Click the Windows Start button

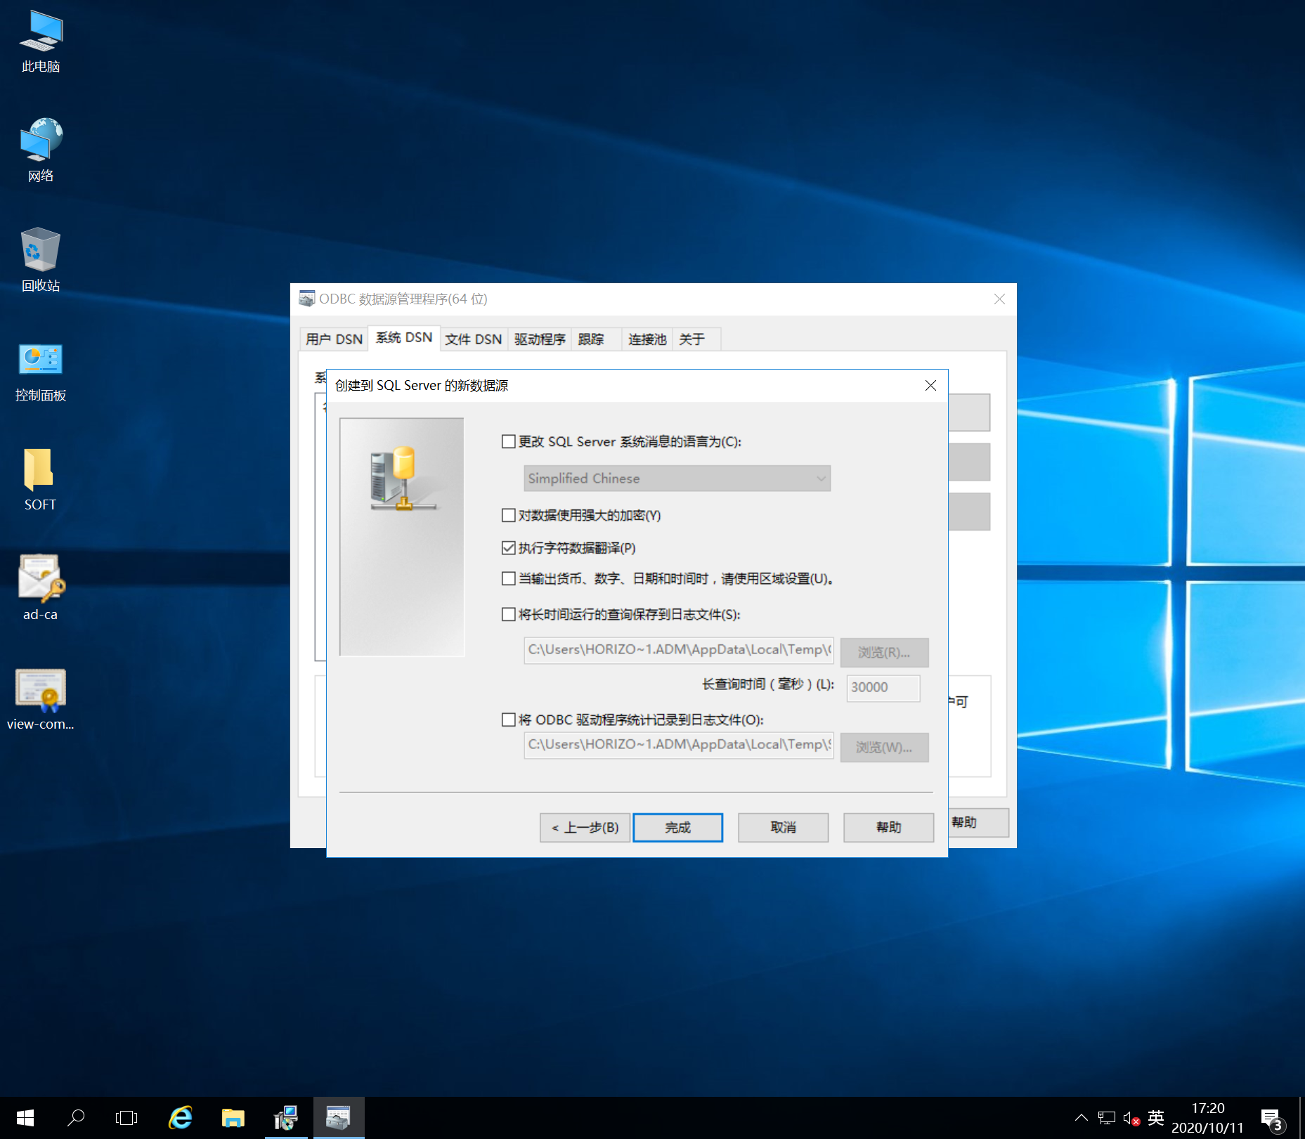pyautogui.click(x=25, y=1118)
